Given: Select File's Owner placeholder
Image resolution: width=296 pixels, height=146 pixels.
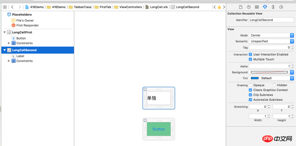Looking at the screenshot, I should 23,20.
